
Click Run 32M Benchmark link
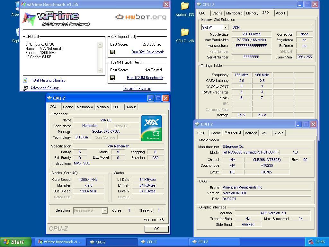click(147, 52)
